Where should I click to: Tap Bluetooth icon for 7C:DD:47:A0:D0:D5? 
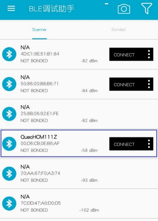(x=9, y=204)
